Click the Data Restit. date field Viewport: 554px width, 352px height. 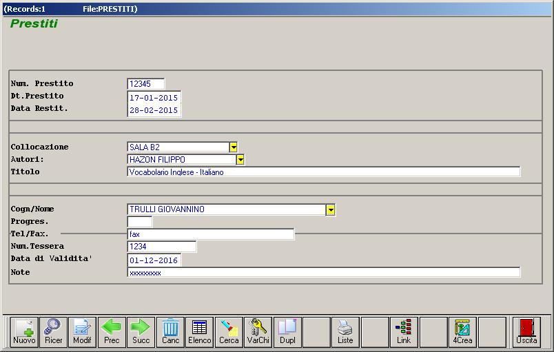(154, 110)
